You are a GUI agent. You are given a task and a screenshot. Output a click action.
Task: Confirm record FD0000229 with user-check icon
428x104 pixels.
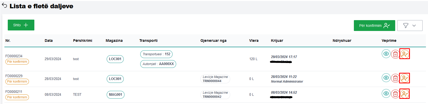coord(404,78)
